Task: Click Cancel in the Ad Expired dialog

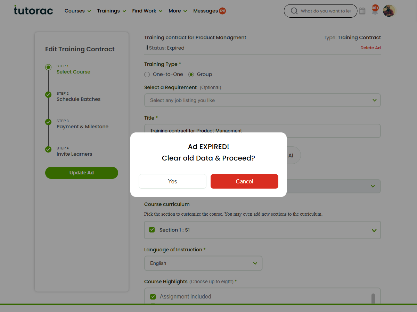Action: coord(244,181)
